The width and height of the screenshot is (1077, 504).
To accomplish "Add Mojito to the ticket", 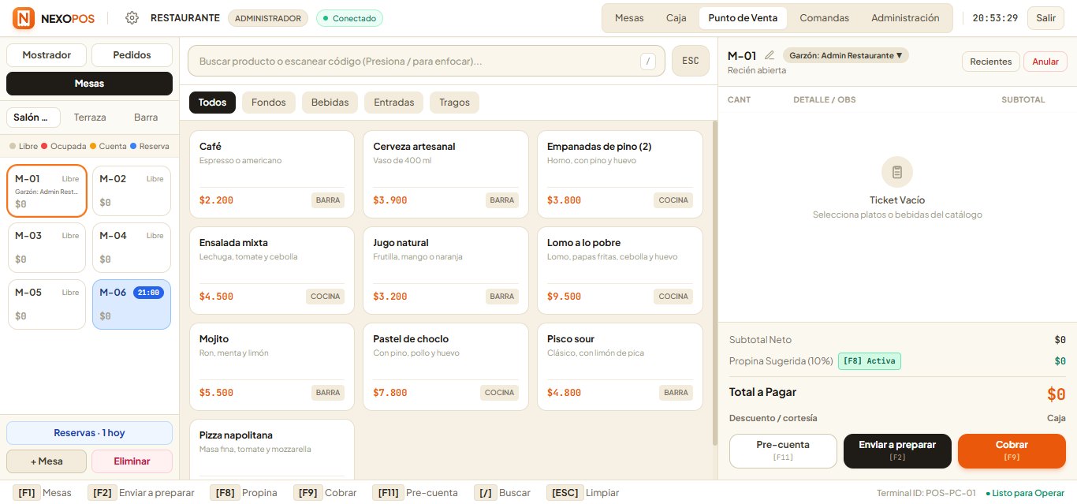I will coord(272,367).
